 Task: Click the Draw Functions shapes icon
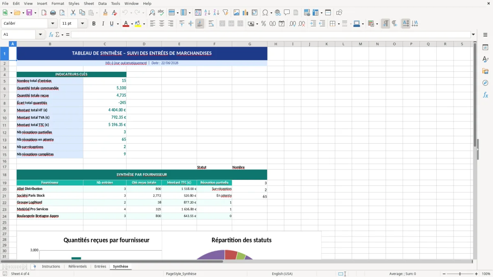point(339,13)
